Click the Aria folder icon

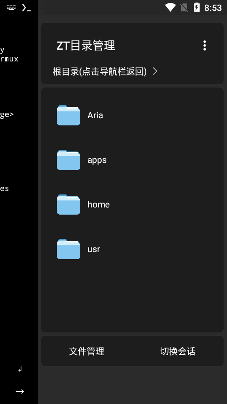click(69, 115)
